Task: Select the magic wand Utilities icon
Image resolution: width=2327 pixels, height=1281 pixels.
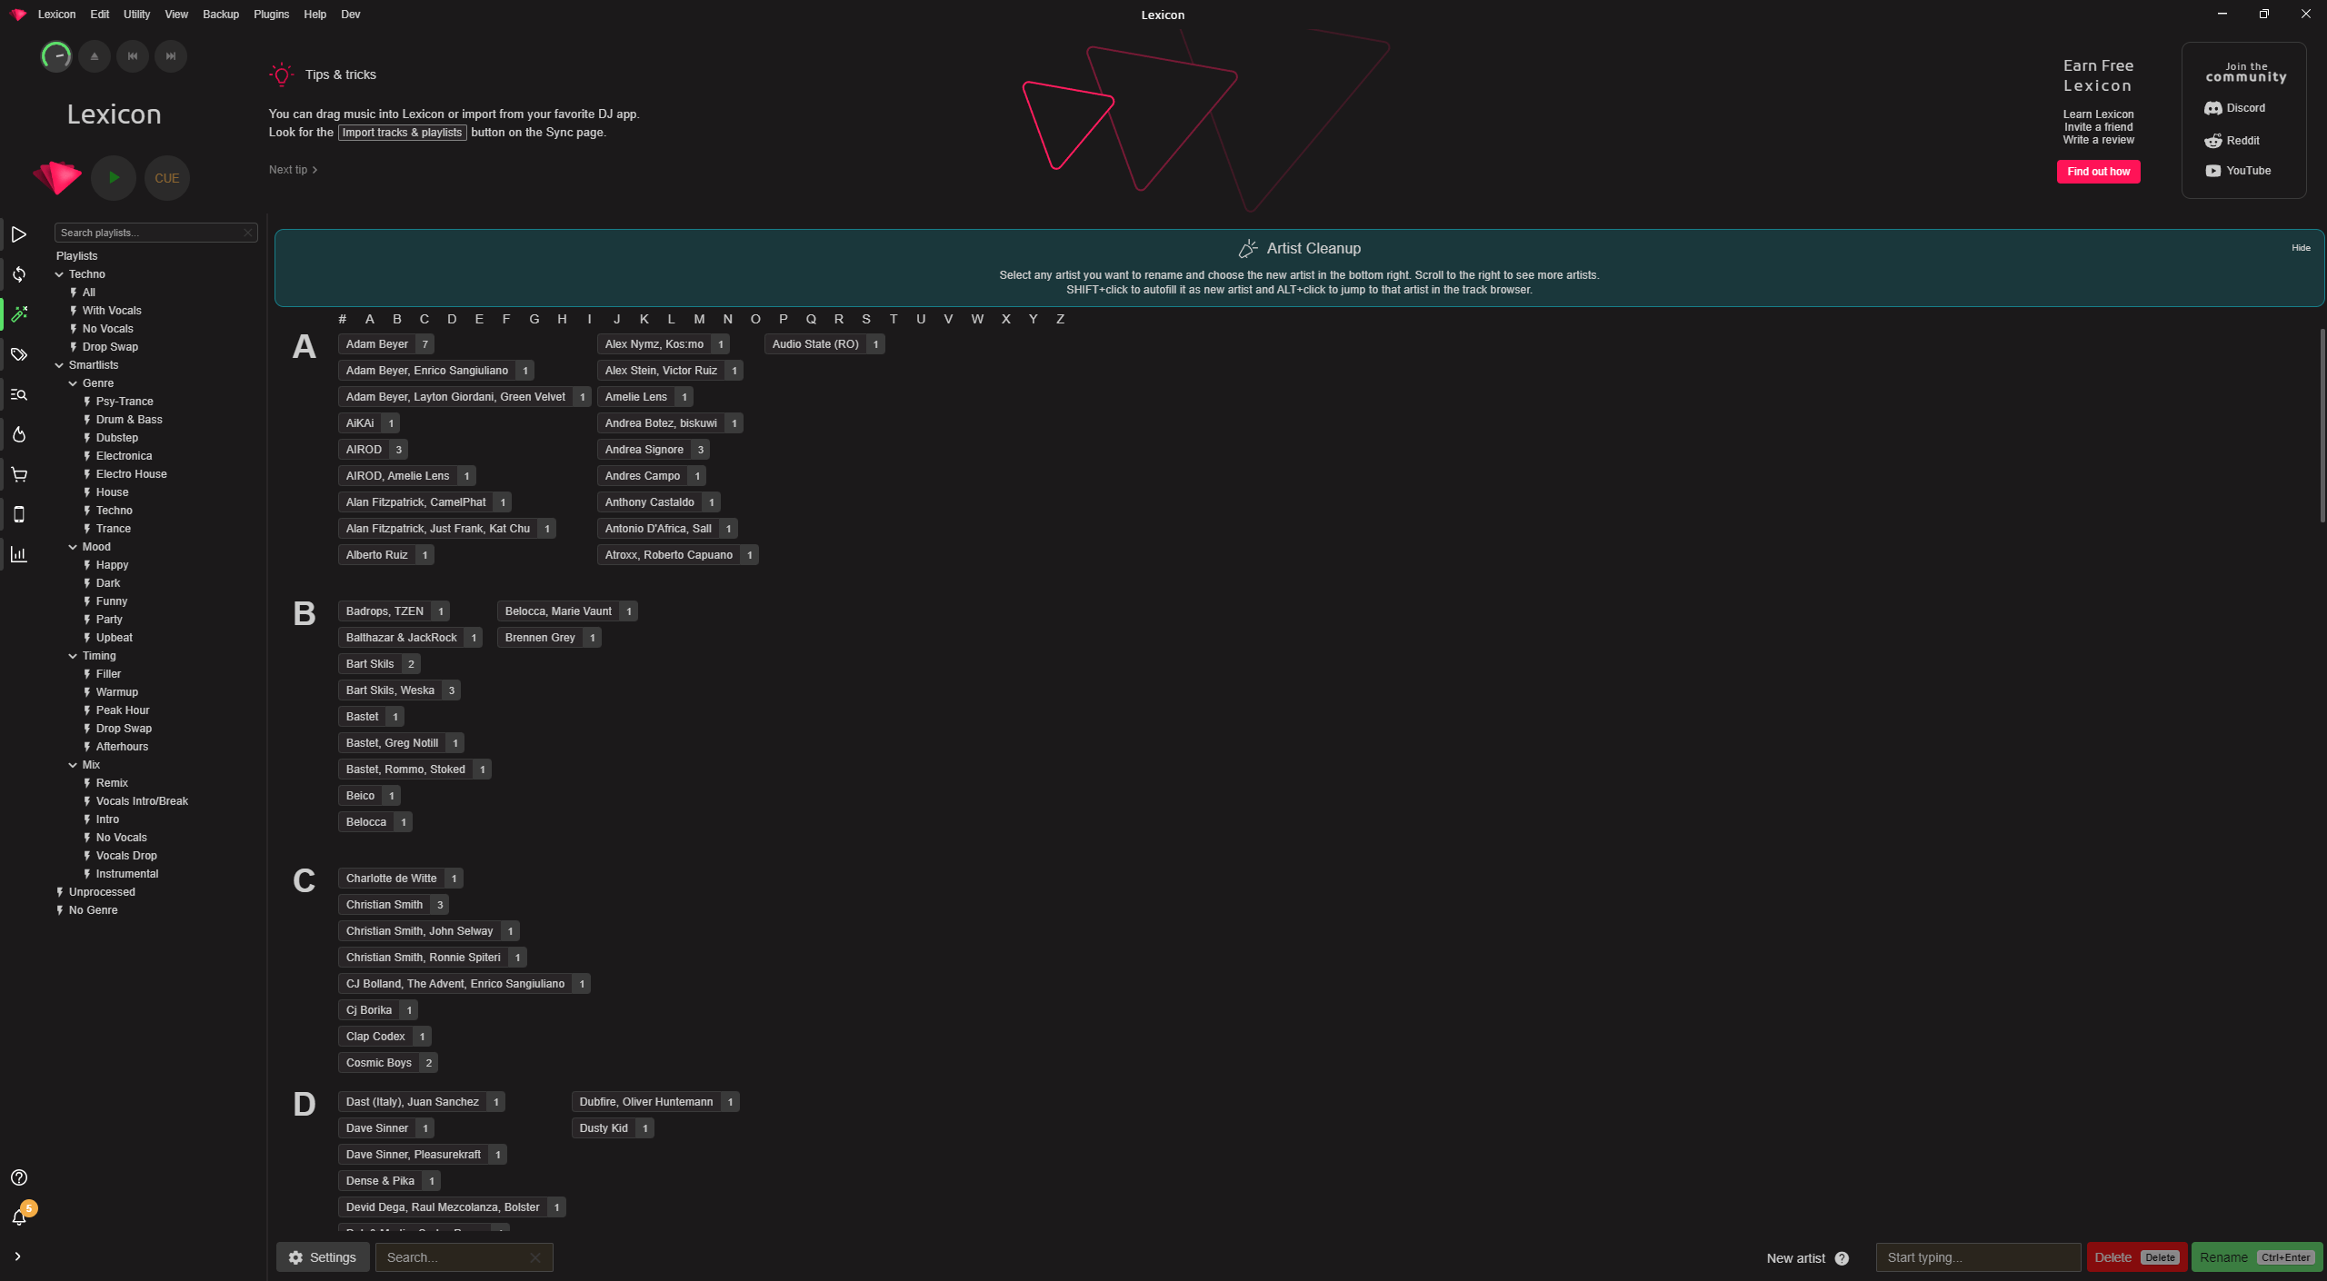Action: tap(19, 314)
